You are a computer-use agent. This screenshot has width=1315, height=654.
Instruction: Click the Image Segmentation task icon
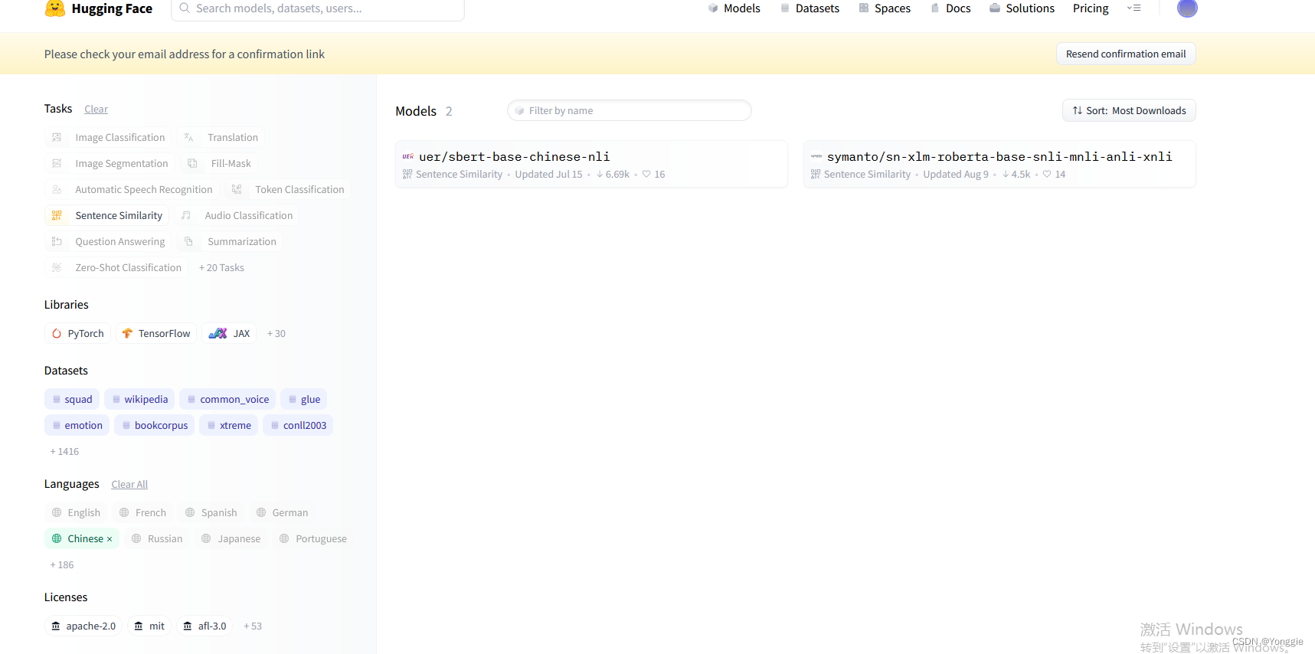(x=57, y=164)
